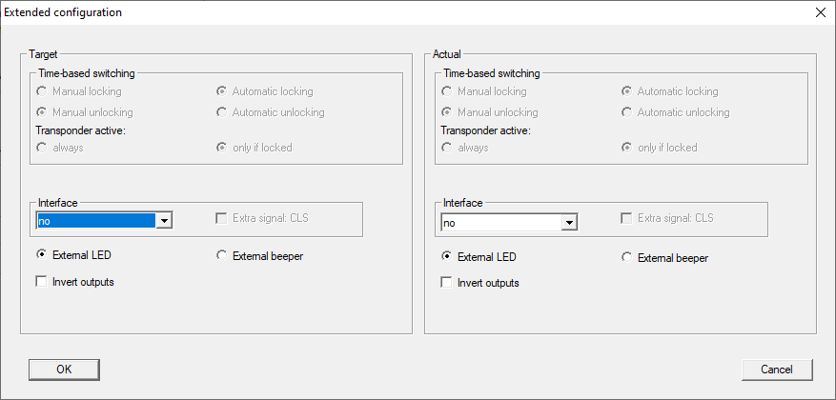Select External LED in Target group
Viewport: 836px width, 400px height.
point(42,255)
